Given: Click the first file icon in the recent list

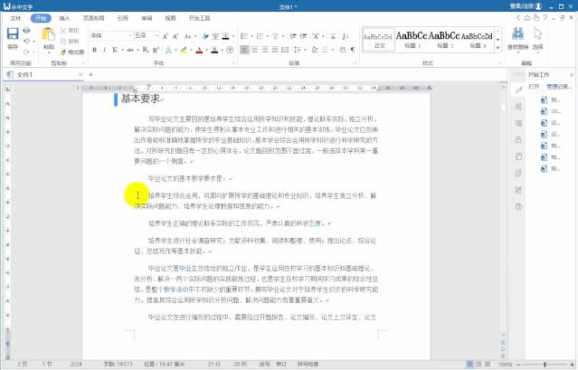Looking at the screenshot, I should coord(544,100).
